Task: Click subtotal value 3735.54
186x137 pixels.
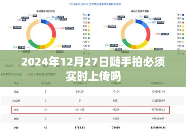Action: [80, 127]
